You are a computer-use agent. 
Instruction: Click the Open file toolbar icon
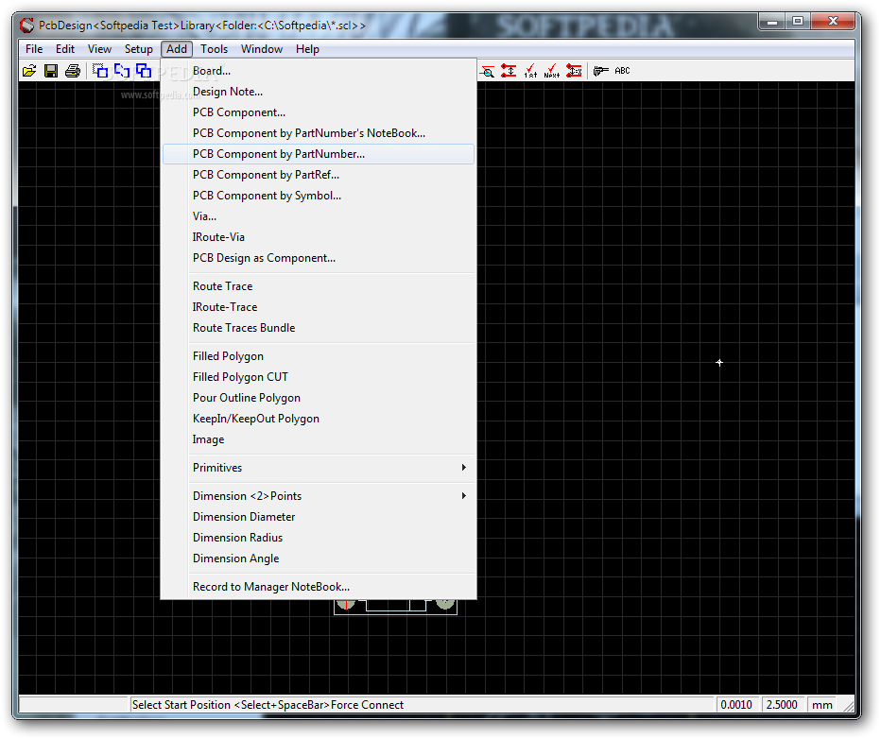click(29, 71)
